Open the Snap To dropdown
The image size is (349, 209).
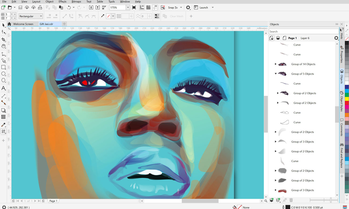click(181, 8)
